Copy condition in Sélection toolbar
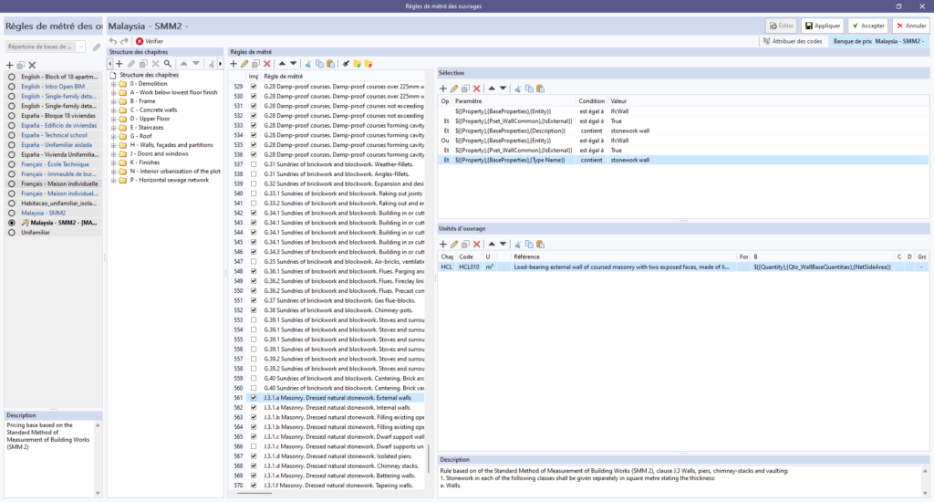 pyautogui.click(x=529, y=89)
